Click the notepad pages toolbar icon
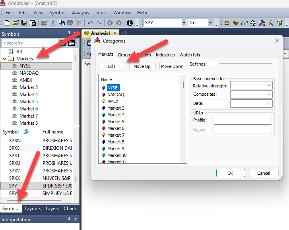This screenshot has width=289, height=230. click(253, 23)
